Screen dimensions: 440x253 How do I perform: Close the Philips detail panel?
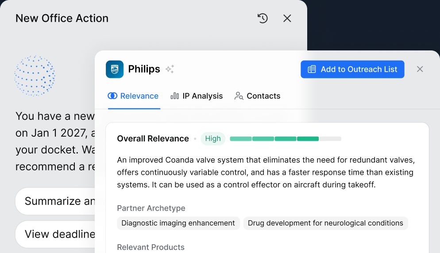(x=420, y=69)
